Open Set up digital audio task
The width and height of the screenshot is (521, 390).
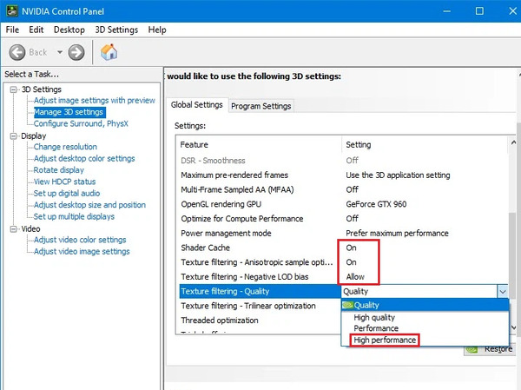(x=67, y=193)
